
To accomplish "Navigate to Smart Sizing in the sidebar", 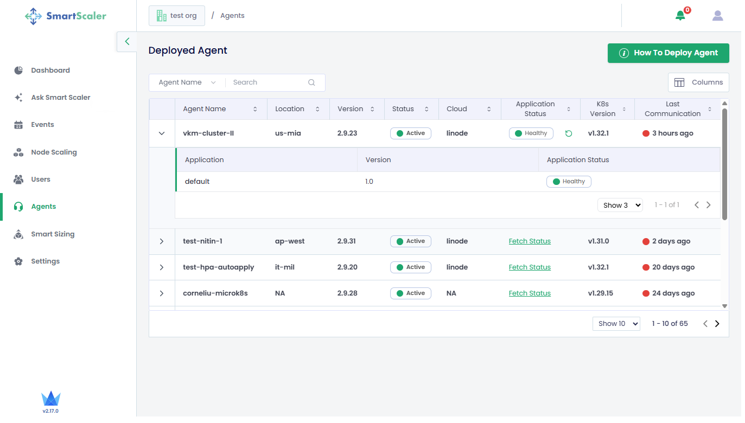I will coord(53,234).
